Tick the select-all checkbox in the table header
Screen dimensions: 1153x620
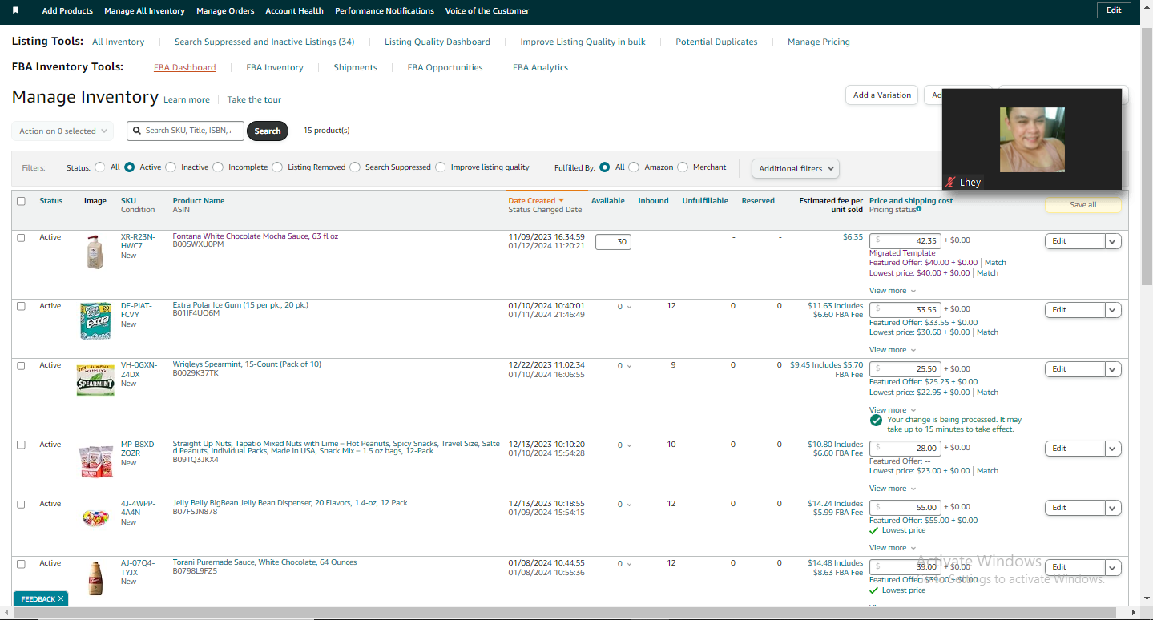21,201
